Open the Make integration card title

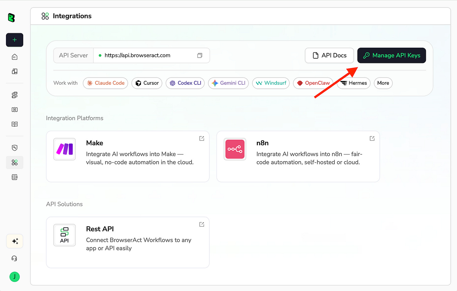(94, 143)
